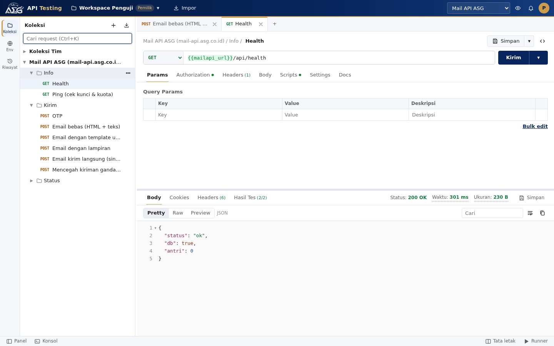Click the import collection download icon
This screenshot has height=346, width=554.
(127, 25)
